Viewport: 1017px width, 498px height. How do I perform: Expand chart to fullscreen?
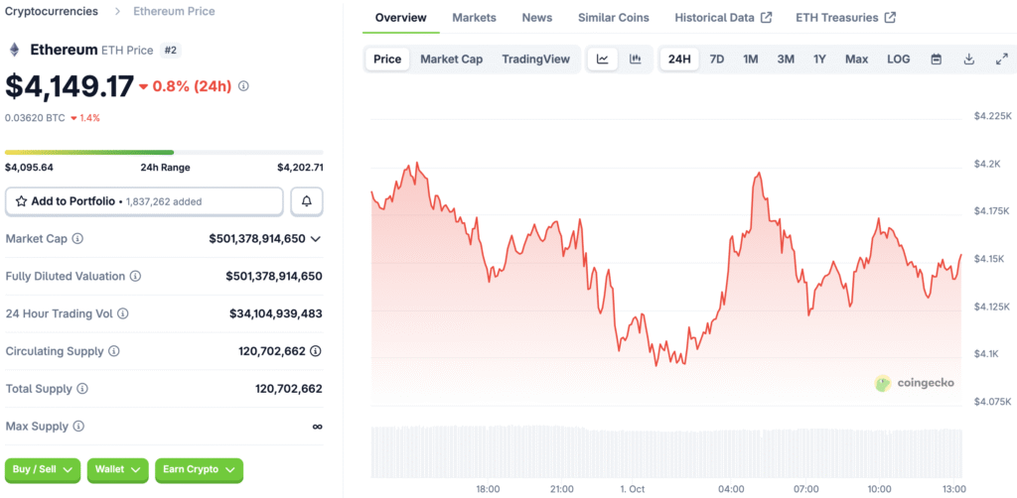pos(1001,60)
